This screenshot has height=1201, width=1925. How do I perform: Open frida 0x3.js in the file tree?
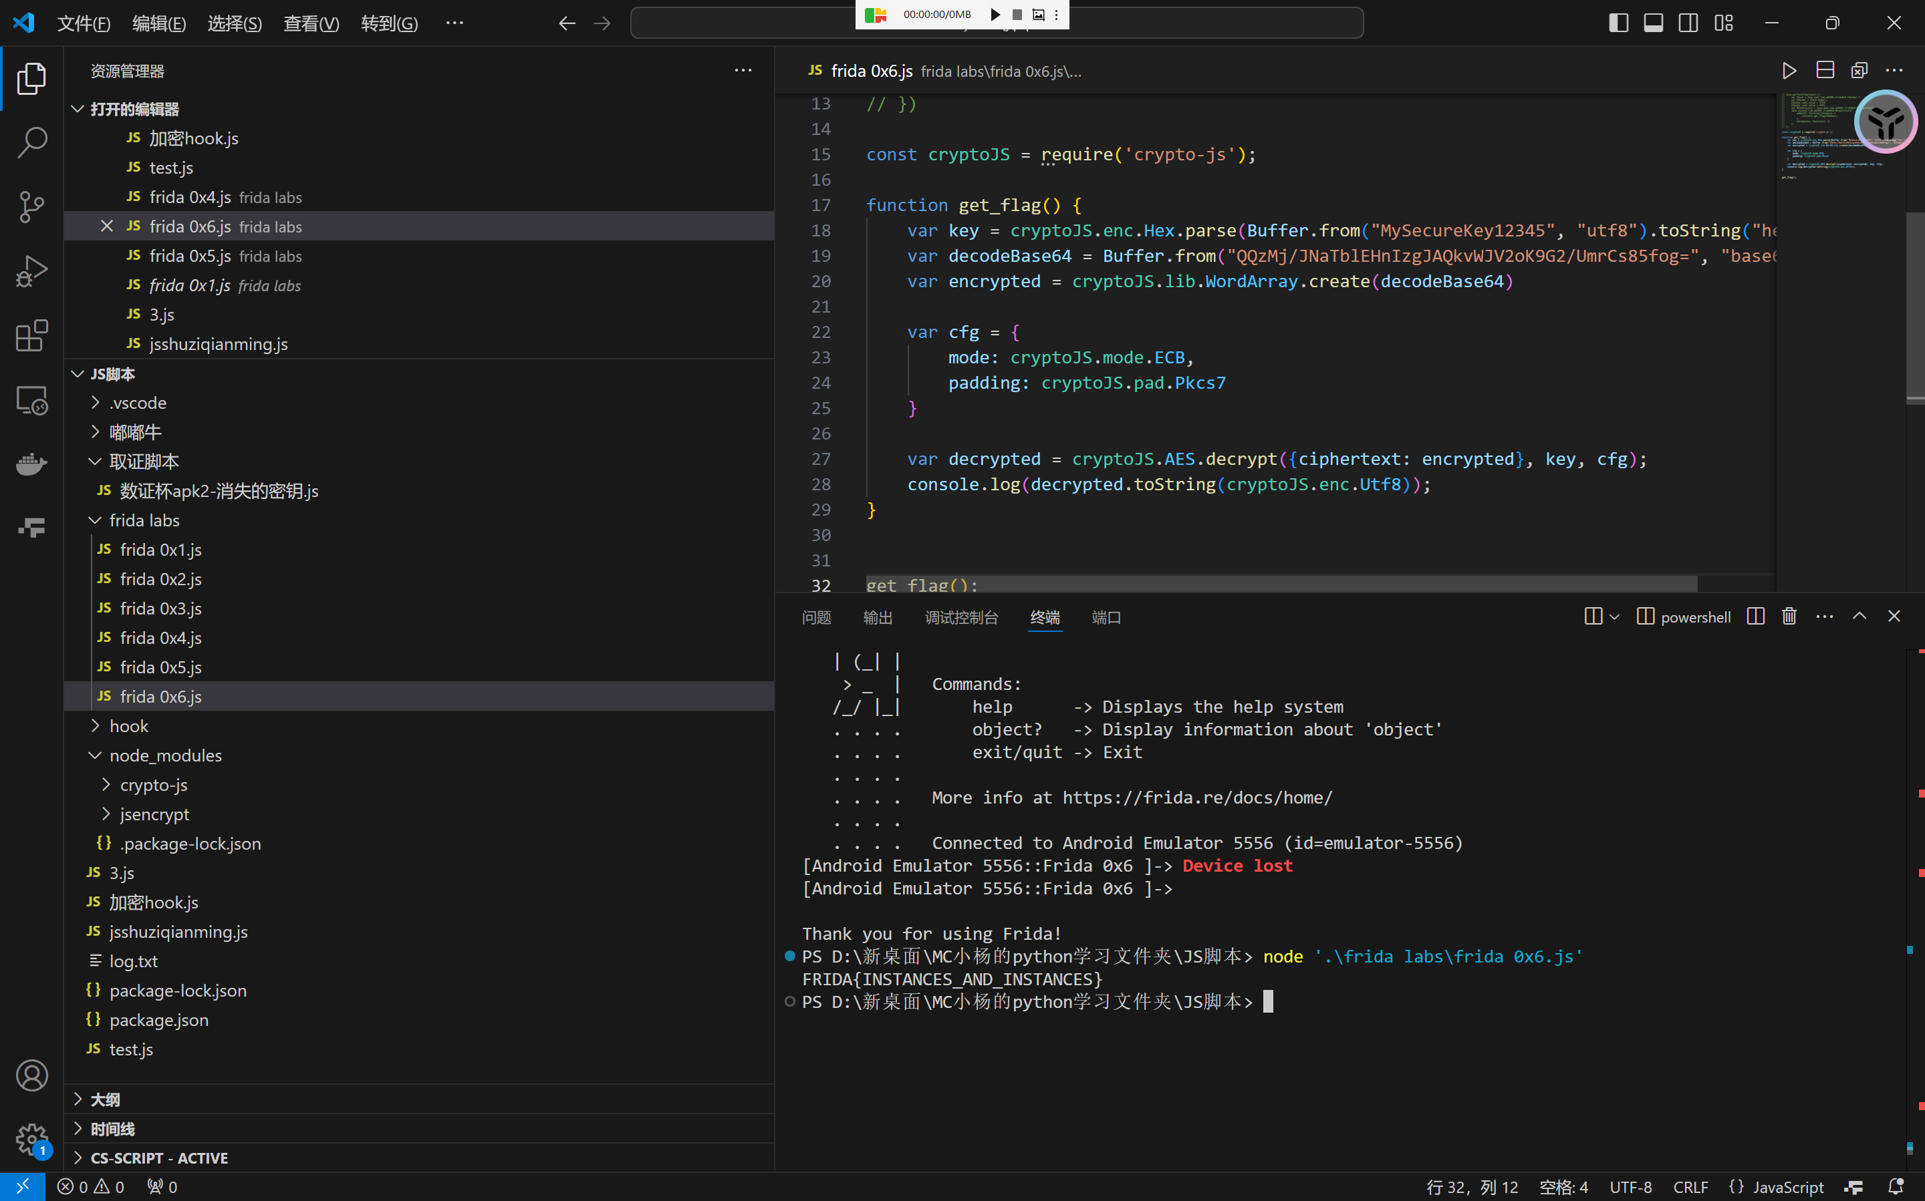click(160, 608)
